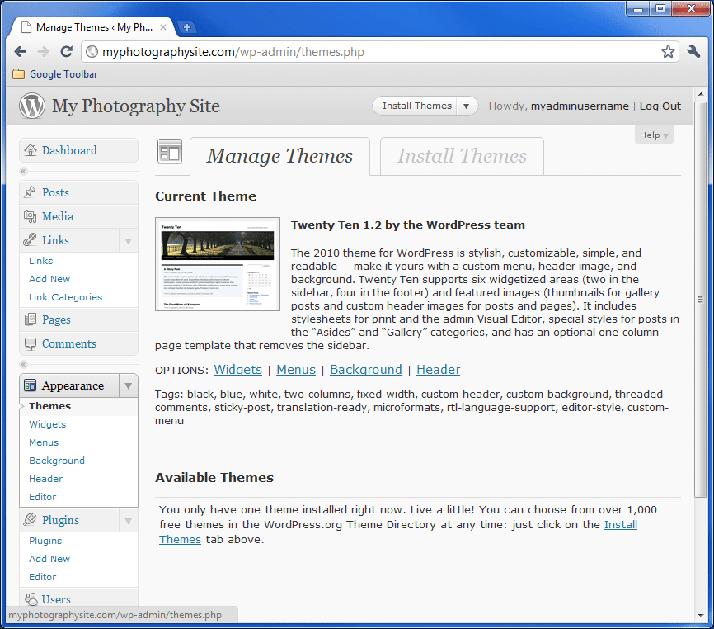
Task: Click the themes screen icon beside Manage Themes
Action: (x=169, y=151)
